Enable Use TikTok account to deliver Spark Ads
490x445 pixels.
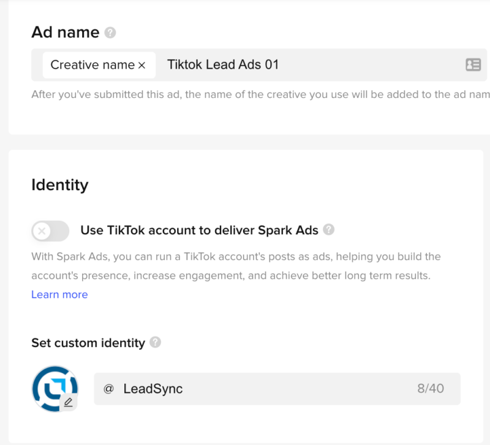50,230
